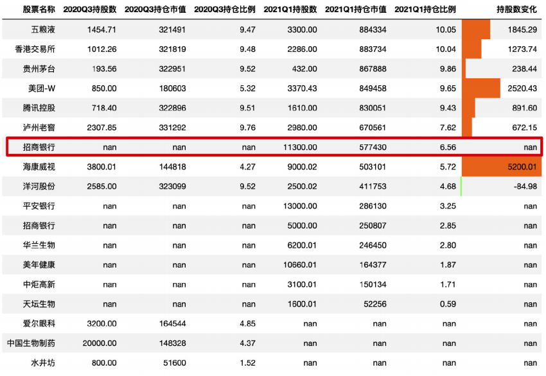Click the 9.76 holding ratio cell
This screenshot has width=546, height=376.
[247, 128]
